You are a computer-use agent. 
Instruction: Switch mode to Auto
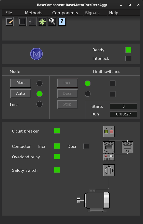[x=20, y=94]
